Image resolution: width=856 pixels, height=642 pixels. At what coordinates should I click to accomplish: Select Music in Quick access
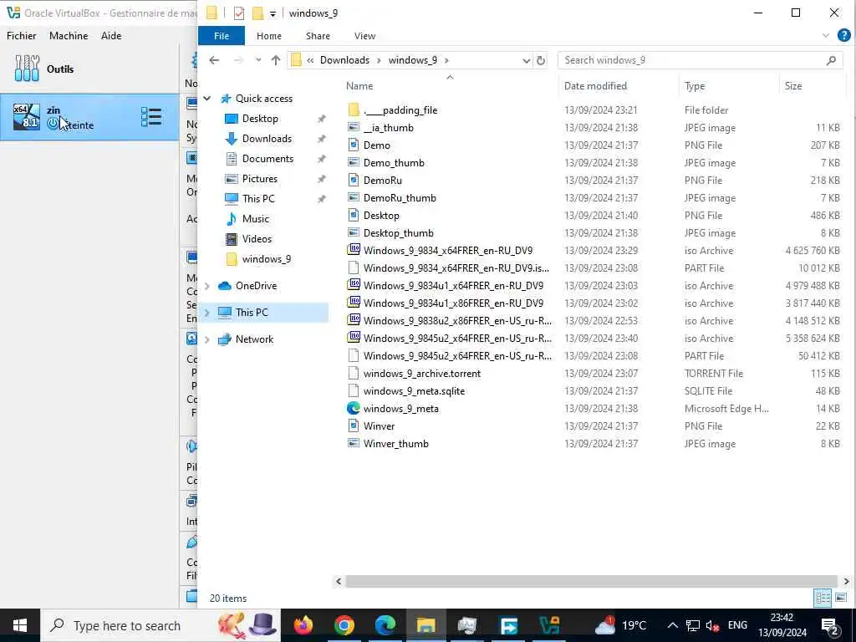(x=256, y=219)
